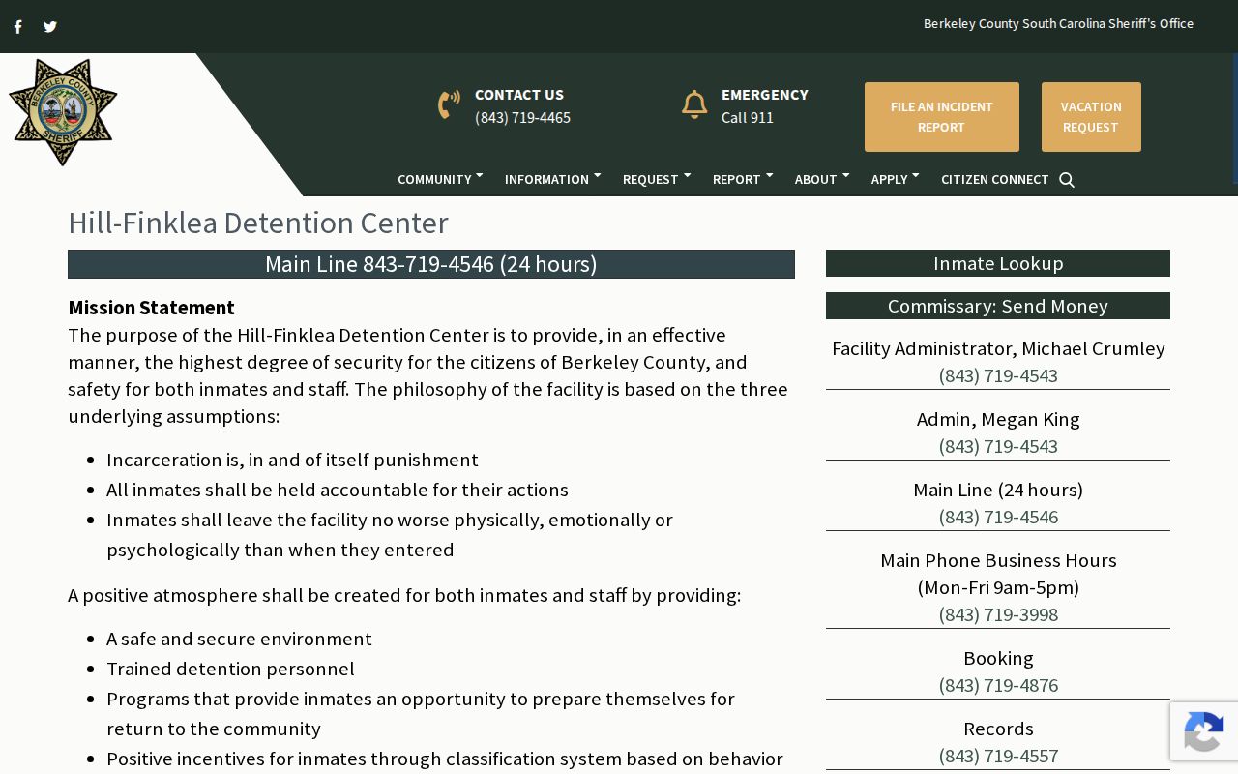The height and width of the screenshot is (774, 1238).
Task: Click the Berkeley County Sheriff star badge logo
Action: 63,112
